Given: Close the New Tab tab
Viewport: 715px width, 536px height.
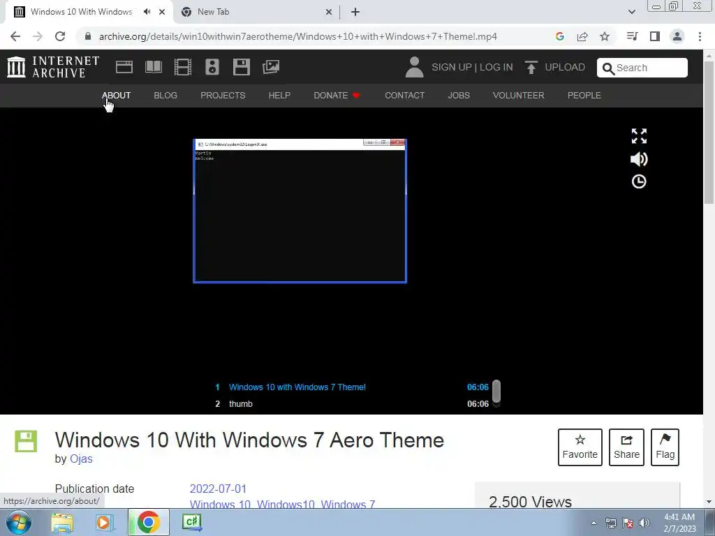Looking at the screenshot, I should point(329,12).
